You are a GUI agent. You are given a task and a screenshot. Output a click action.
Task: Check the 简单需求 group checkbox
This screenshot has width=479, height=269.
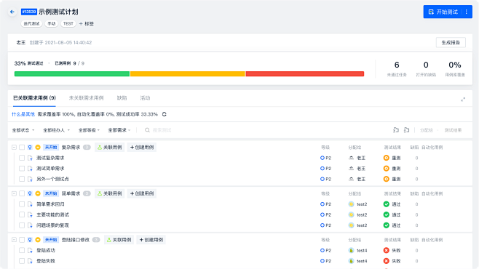tap(22, 193)
